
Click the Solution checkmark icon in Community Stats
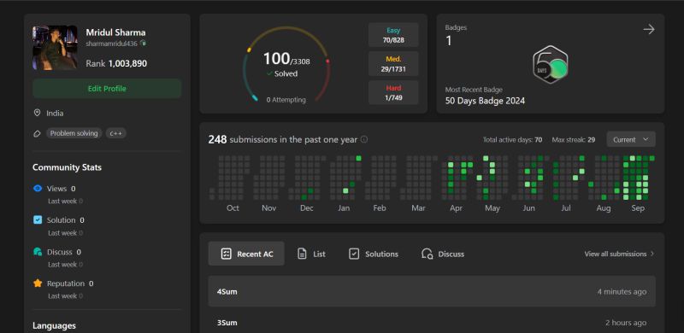point(38,219)
